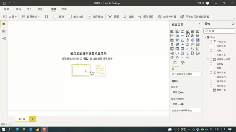Check the 空缺ID field checkbox

pyautogui.click(x=211, y=64)
